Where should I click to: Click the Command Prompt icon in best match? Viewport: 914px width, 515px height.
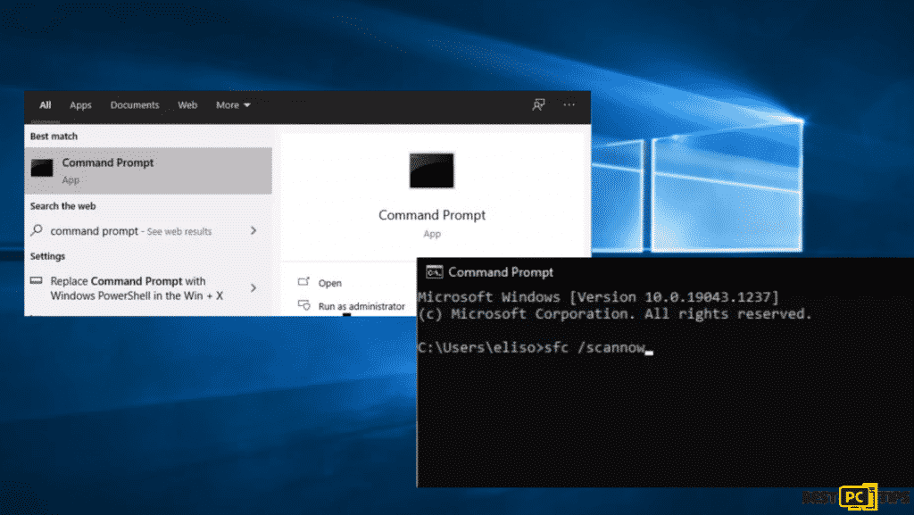[42, 168]
